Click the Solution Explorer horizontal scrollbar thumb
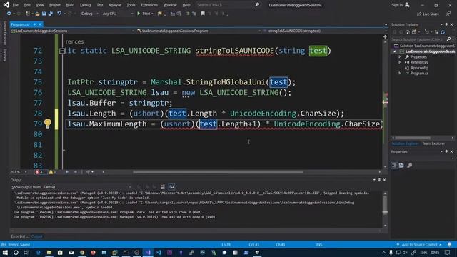This screenshot has height=257, width=457. [x=412, y=138]
